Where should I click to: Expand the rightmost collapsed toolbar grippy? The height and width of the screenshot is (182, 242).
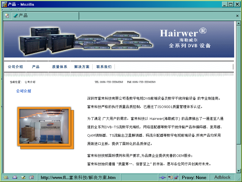point(22,10)
